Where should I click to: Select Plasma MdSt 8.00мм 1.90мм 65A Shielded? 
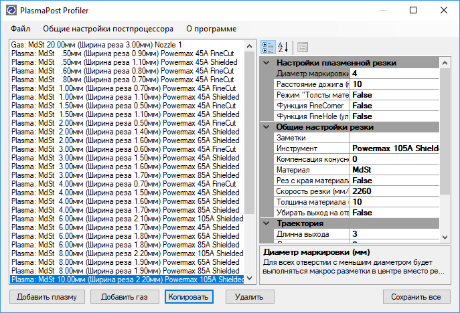pos(127,262)
